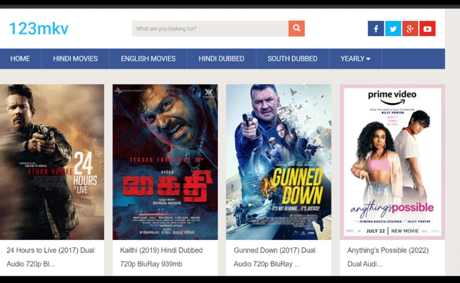Click the orange search magnifier button
The width and height of the screenshot is (460, 283).
click(x=296, y=28)
